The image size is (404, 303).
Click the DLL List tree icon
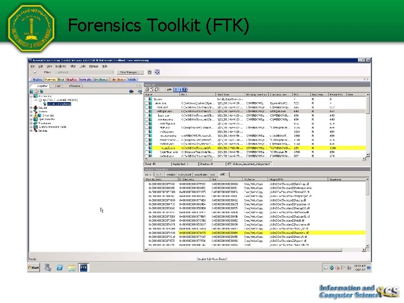pos(35,108)
